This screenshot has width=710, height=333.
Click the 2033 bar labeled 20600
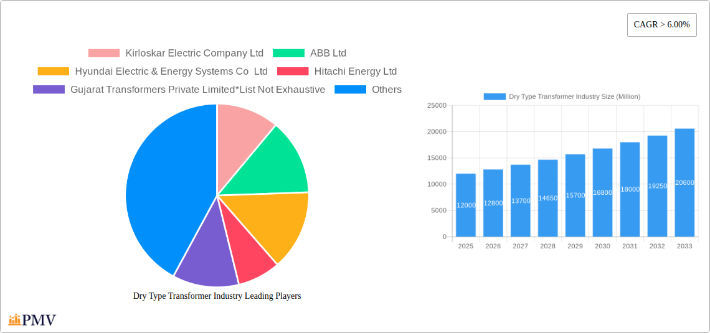(684, 182)
